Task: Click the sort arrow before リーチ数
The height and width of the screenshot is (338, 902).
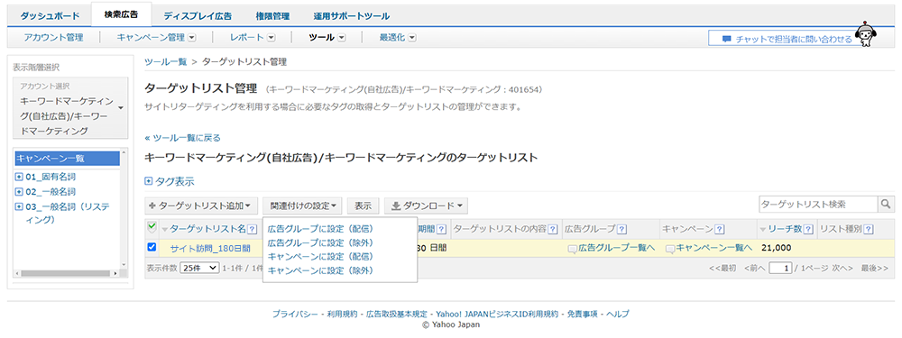Action: (x=763, y=231)
